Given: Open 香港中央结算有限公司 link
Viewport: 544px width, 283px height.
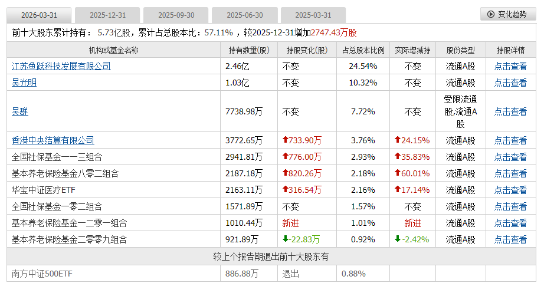Looking at the screenshot, I should click(x=53, y=140).
